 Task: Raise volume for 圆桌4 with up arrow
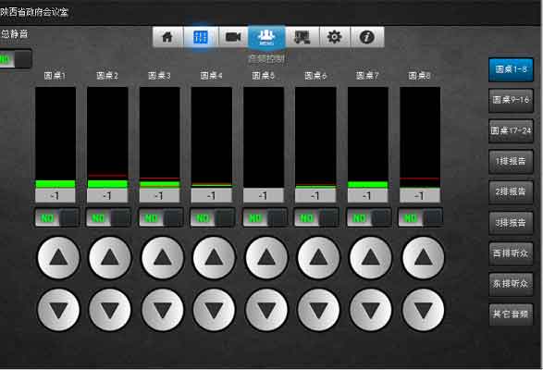pos(214,258)
